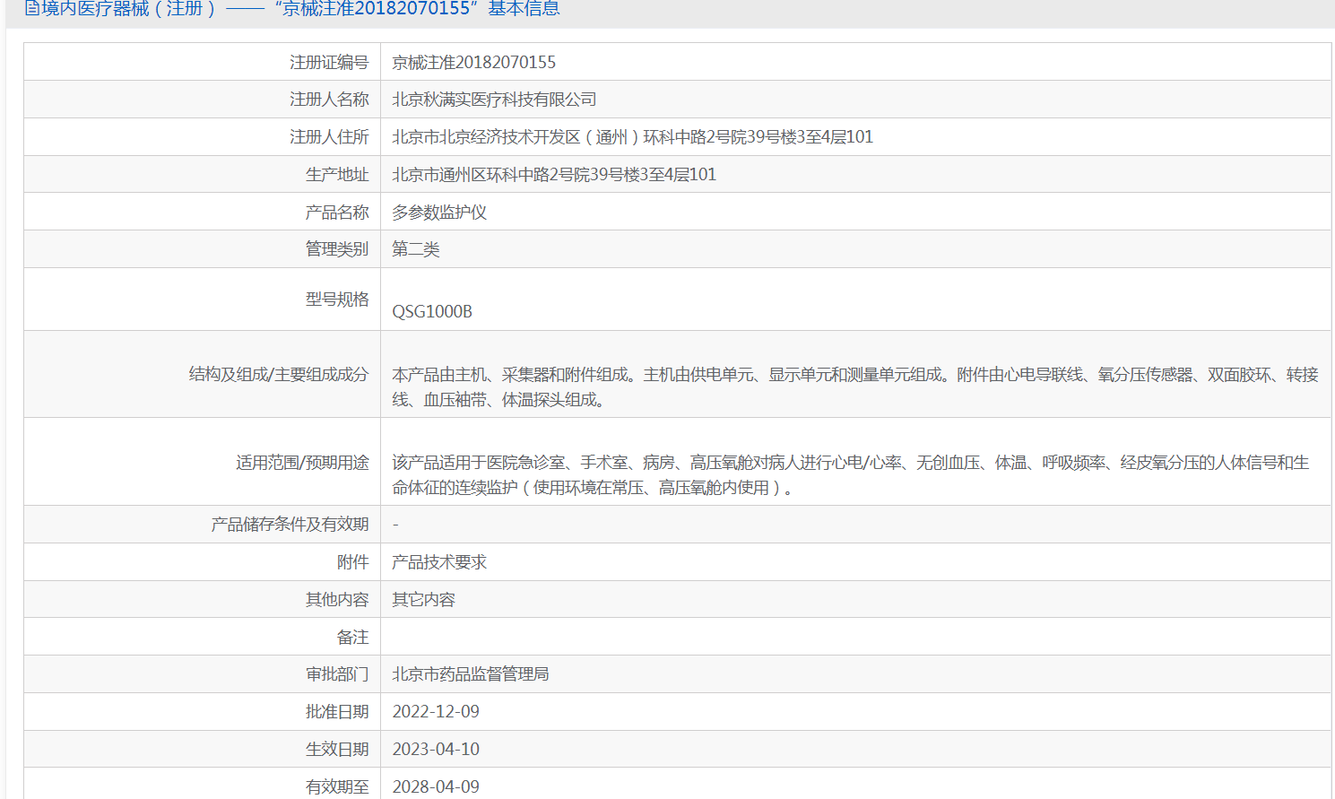Viewport: 1335px width, 799px height.
Task: Click the 注册人住所 label
Action: [x=329, y=137]
